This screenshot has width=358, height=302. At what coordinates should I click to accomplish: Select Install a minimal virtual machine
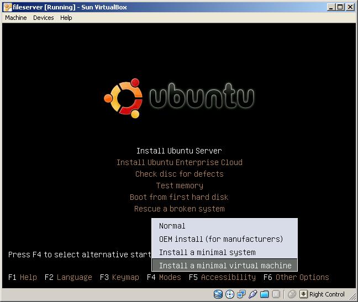click(x=225, y=265)
